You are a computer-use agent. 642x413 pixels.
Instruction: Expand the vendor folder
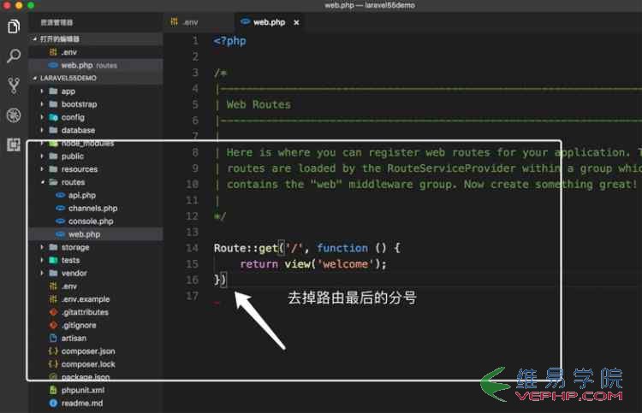point(42,273)
